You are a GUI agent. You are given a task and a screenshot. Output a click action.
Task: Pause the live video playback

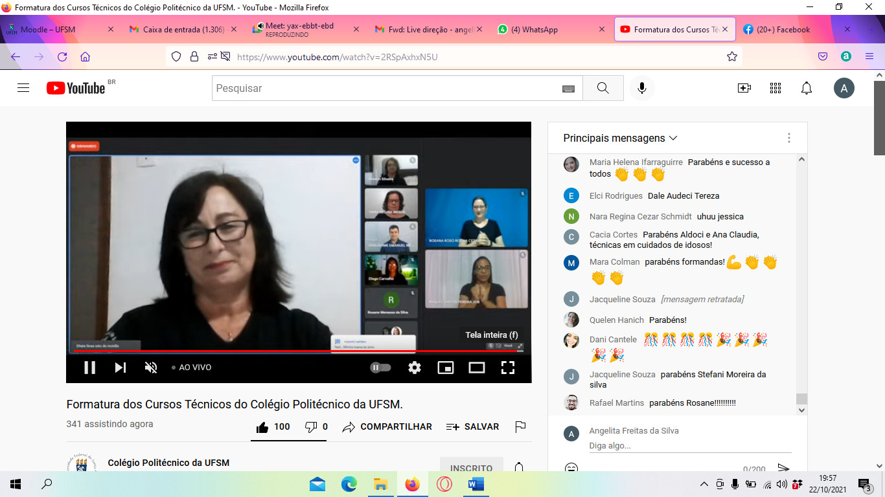90,368
